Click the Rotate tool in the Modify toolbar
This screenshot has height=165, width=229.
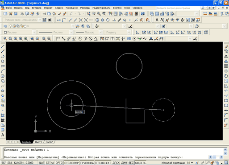(x=226, y=76)
